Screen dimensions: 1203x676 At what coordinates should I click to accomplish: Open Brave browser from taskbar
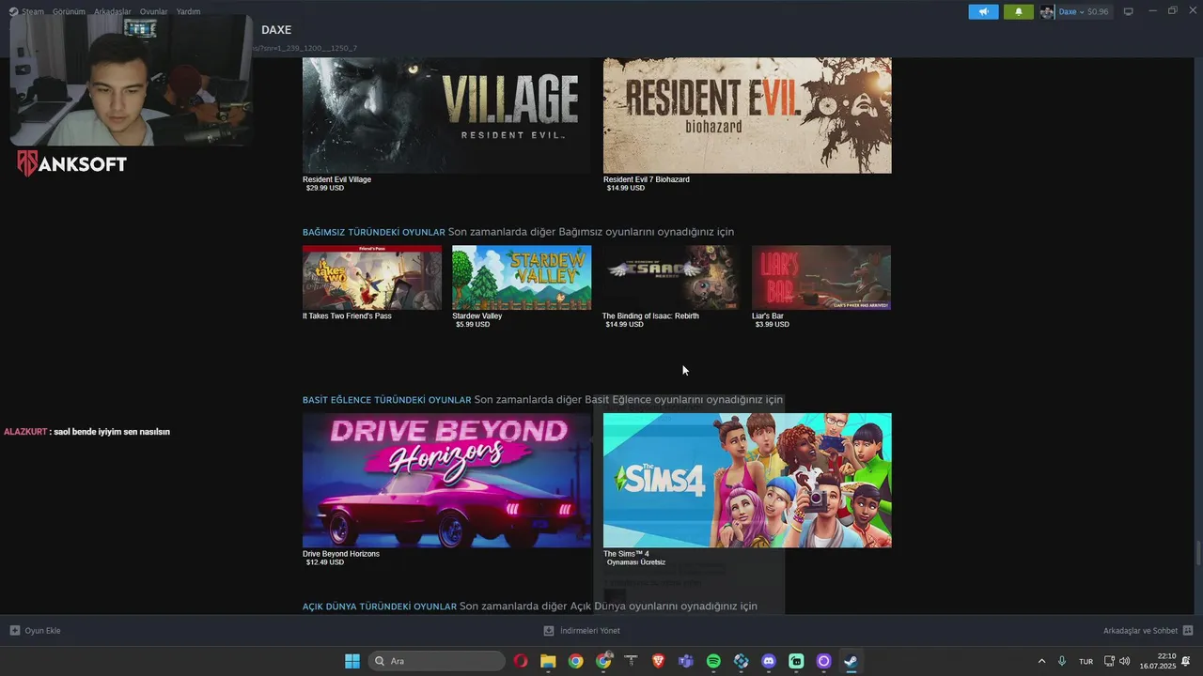pyautogui.click(x=658, y=661)
